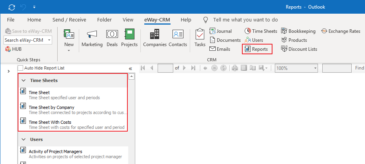Switch to the Folder tab
Image resolution: width=365 pixels, height=164 pixels.
coord(104,20)
